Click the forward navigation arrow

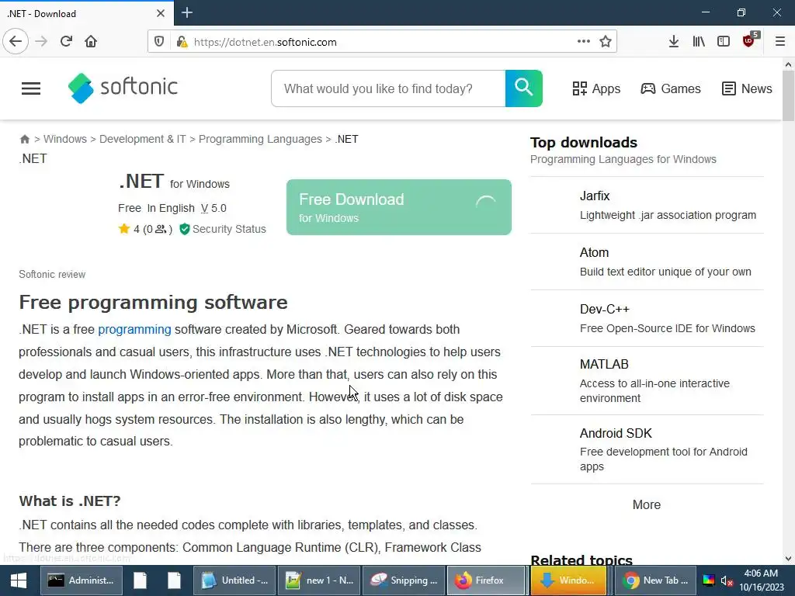(x=41, y=41)
